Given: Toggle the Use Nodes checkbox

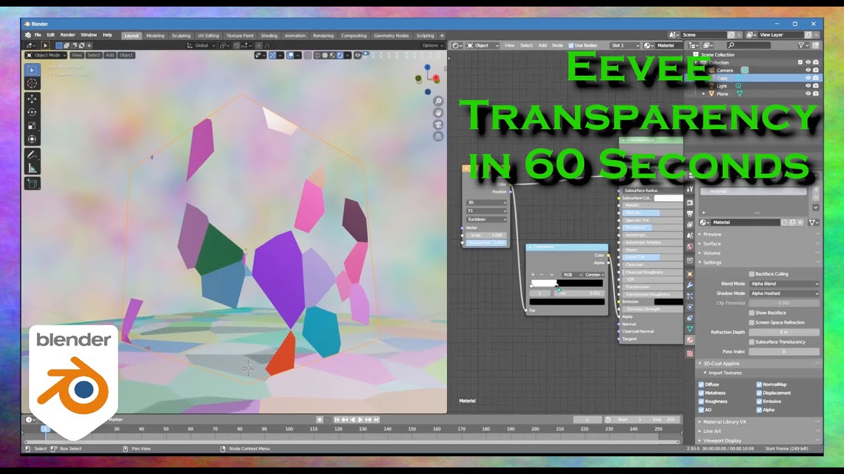Looking at the screenshot, I should coord(571,45).
